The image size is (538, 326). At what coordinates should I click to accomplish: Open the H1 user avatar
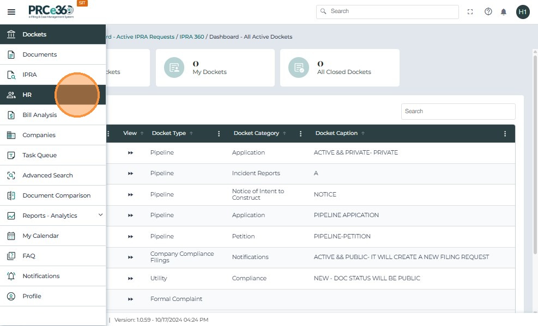tap(523, 11)
